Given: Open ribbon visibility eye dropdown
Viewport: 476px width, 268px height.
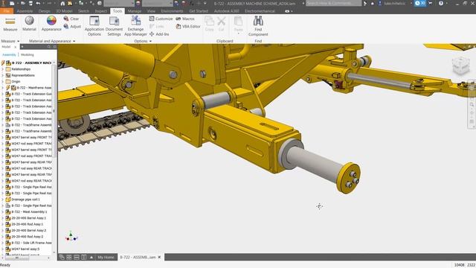Looking at the screenshot, I should tap(289, 11).
